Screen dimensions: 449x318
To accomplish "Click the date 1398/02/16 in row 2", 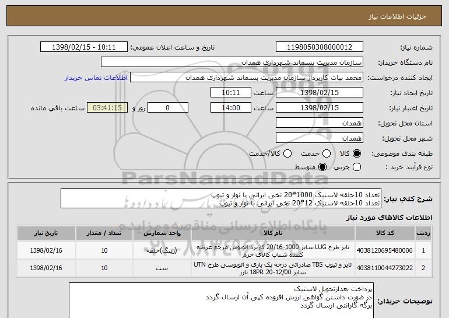I will tap(46, 268).
